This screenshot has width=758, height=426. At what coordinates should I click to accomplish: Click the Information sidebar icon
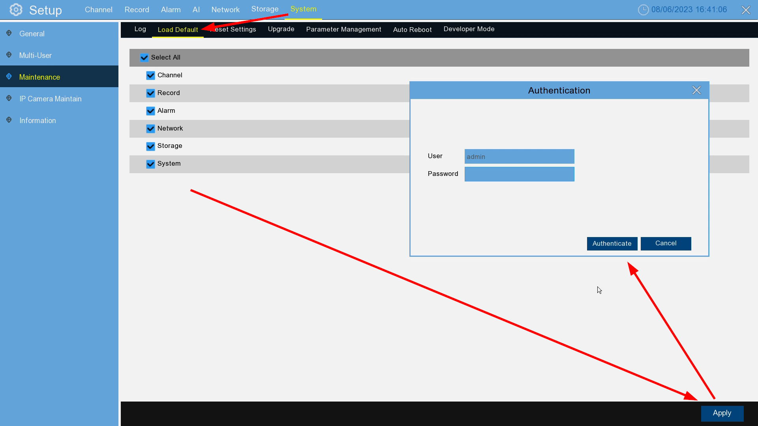(9, 120)
